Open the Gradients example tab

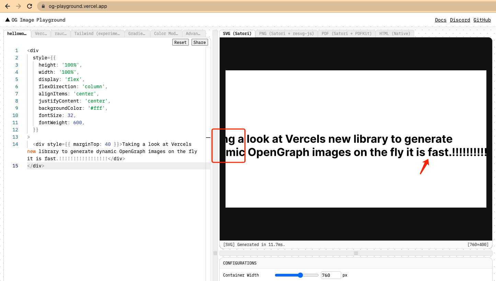[x=137, y=33]
